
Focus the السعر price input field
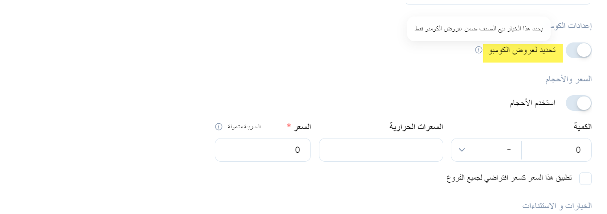(263, 150)
